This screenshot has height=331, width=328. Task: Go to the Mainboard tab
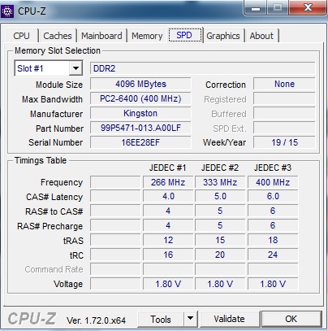tap(101, 36)
